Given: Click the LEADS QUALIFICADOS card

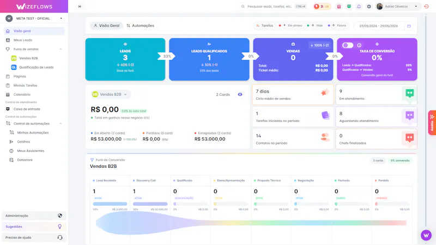Looking at the screenshot, I should pyautogui.click(x=209, y=59).
